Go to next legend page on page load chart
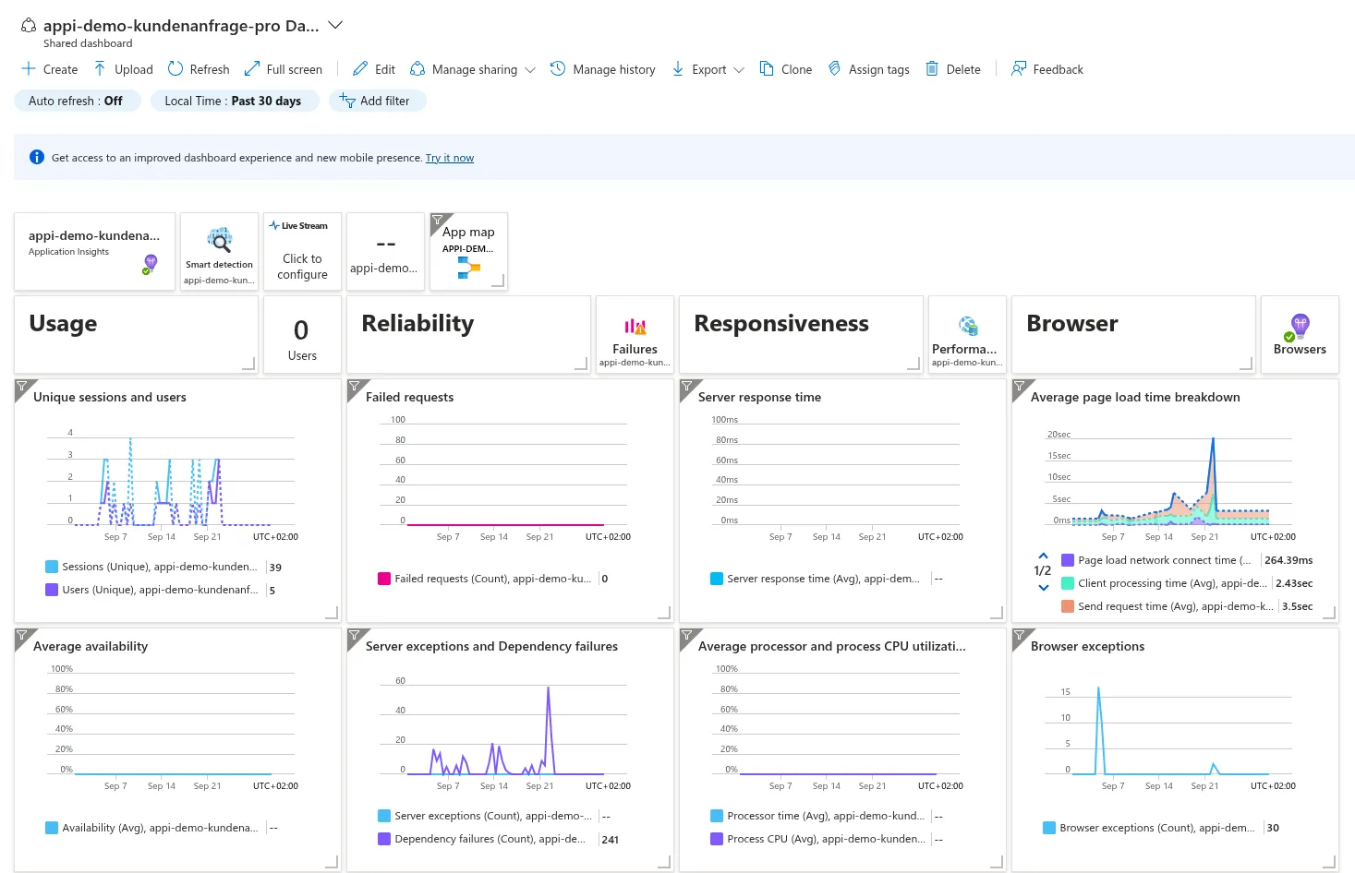1355x873 pixels. [1043, 588]
